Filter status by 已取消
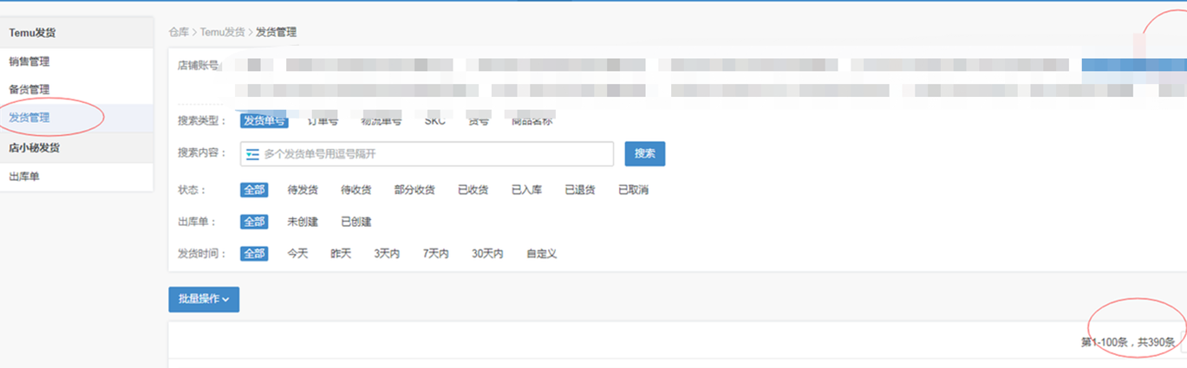This screenshot has height=368, width=1187. pyautogui.click(x=634, y=190)
